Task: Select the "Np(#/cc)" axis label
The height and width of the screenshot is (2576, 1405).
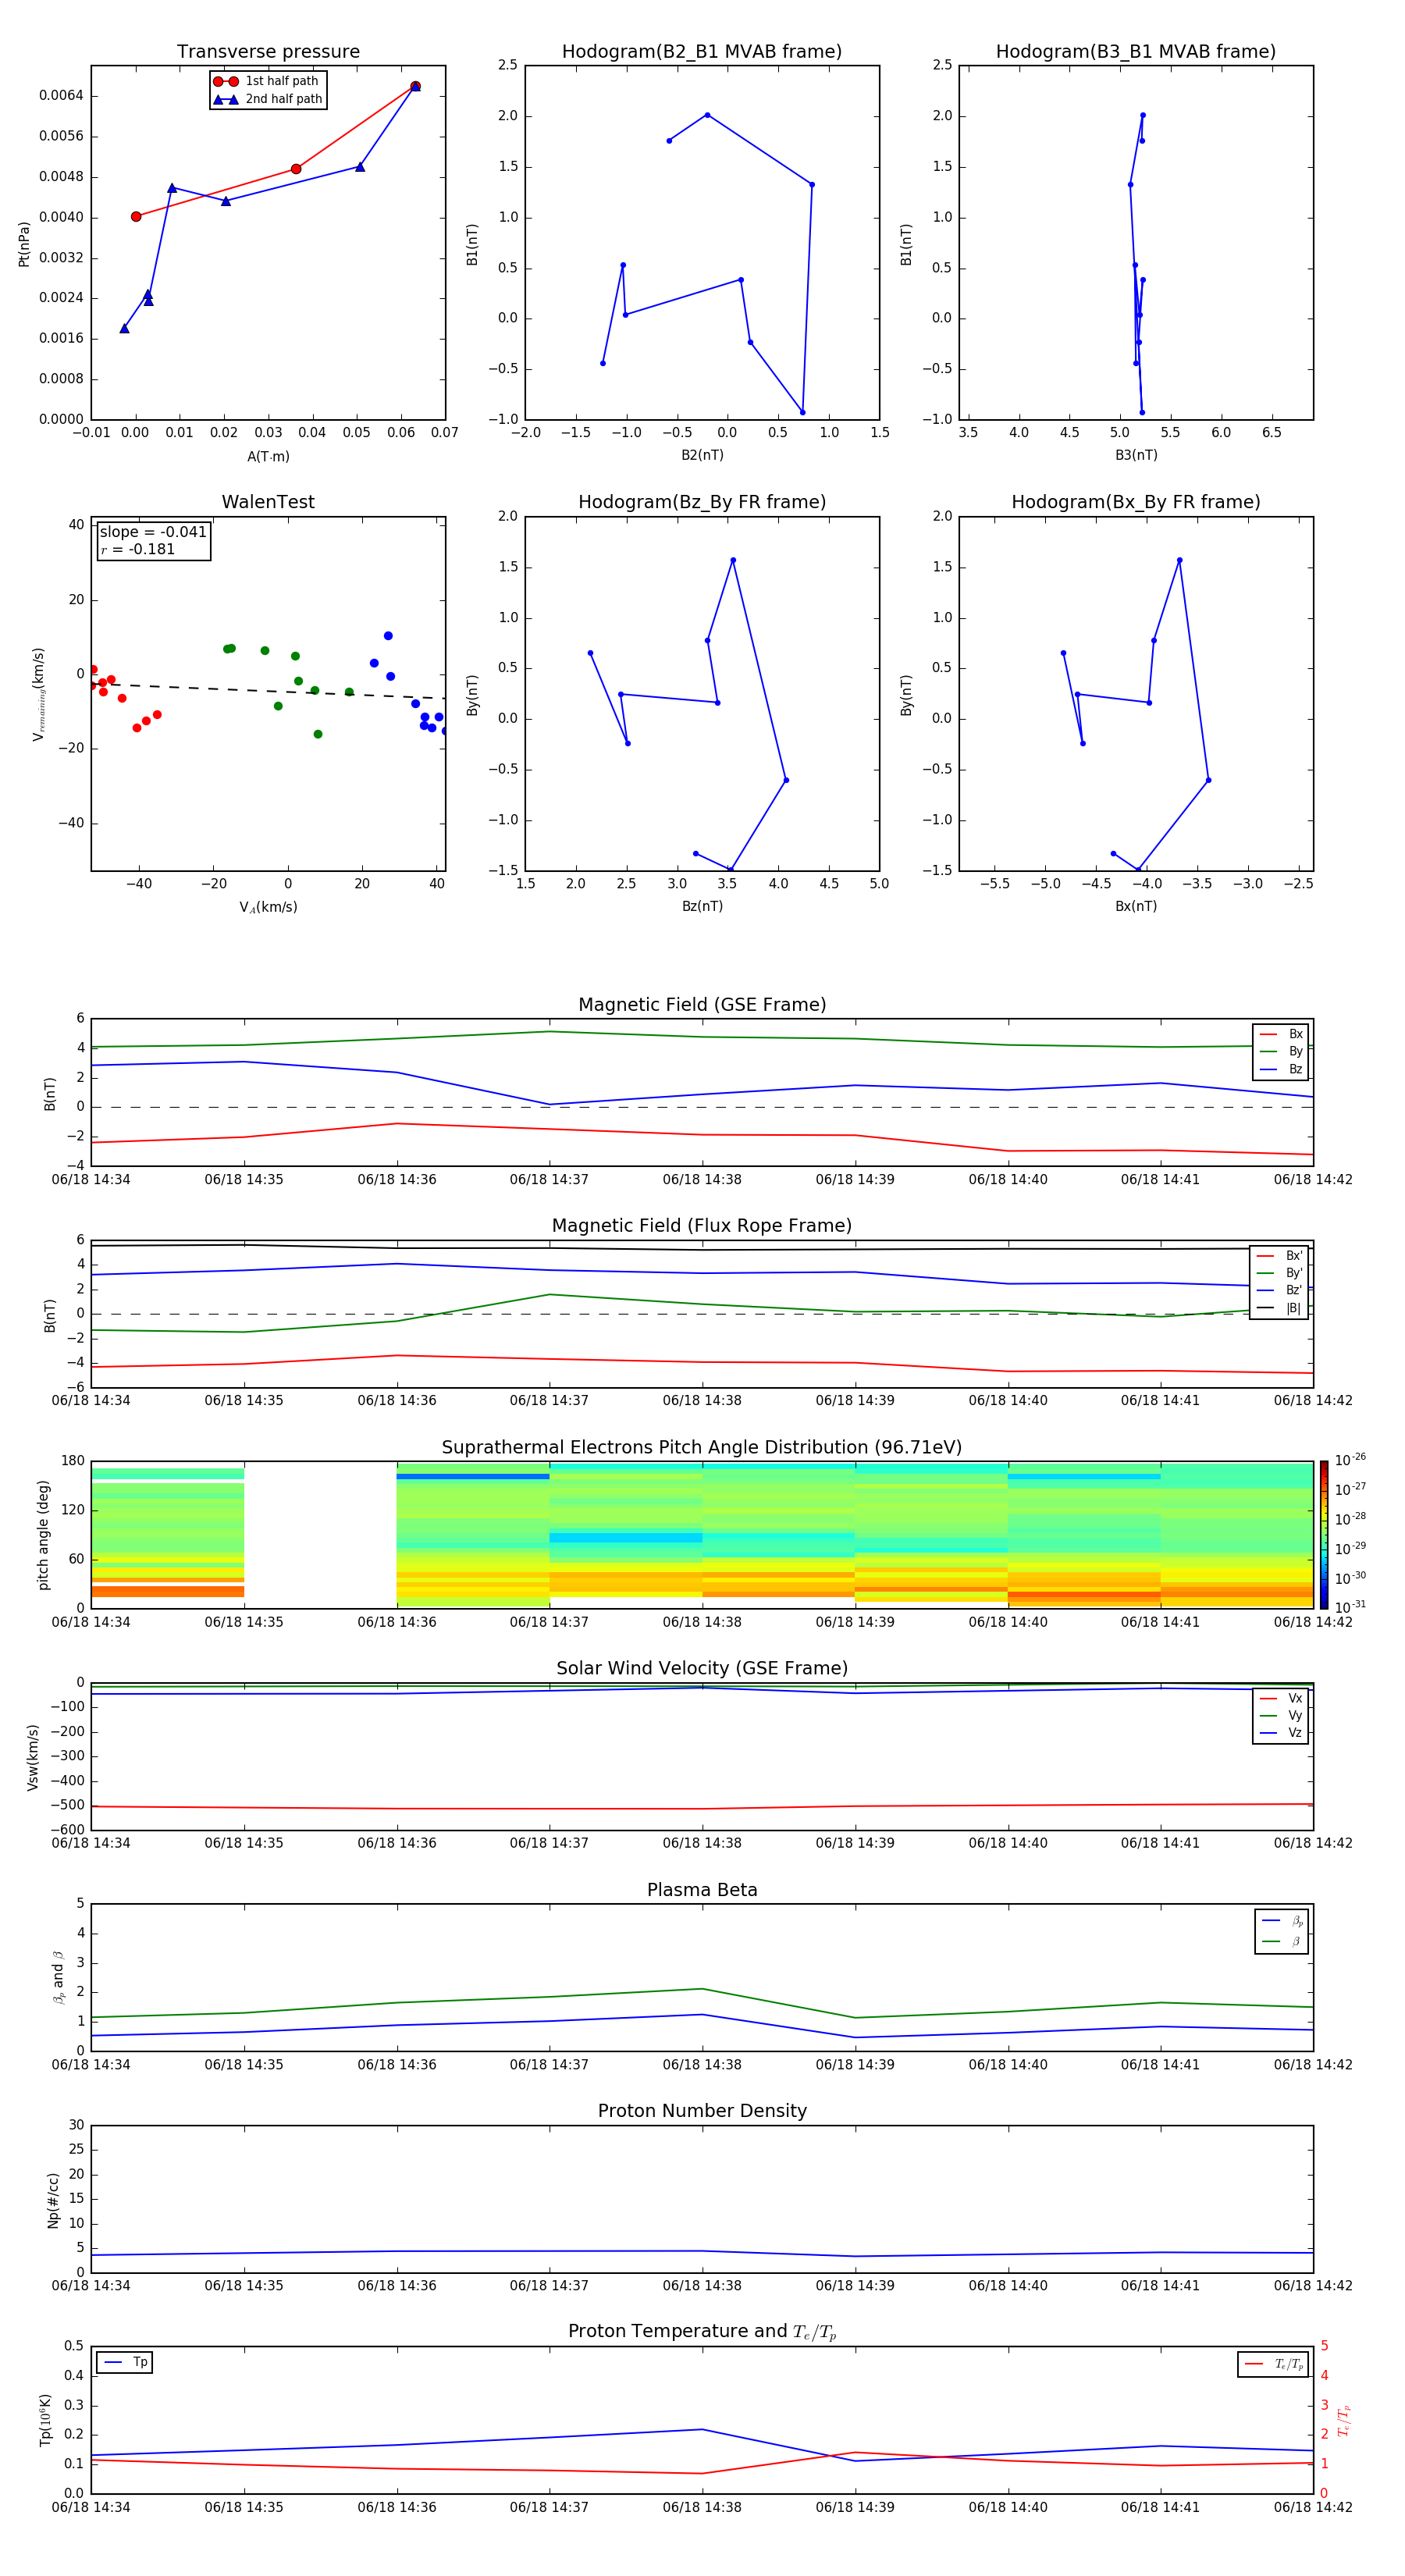Action: pos(53,2200)
